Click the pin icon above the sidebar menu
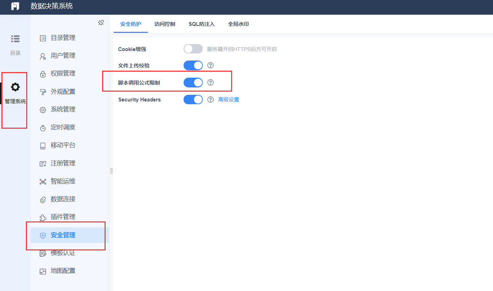The image size is (493, 291). (101, 23)
